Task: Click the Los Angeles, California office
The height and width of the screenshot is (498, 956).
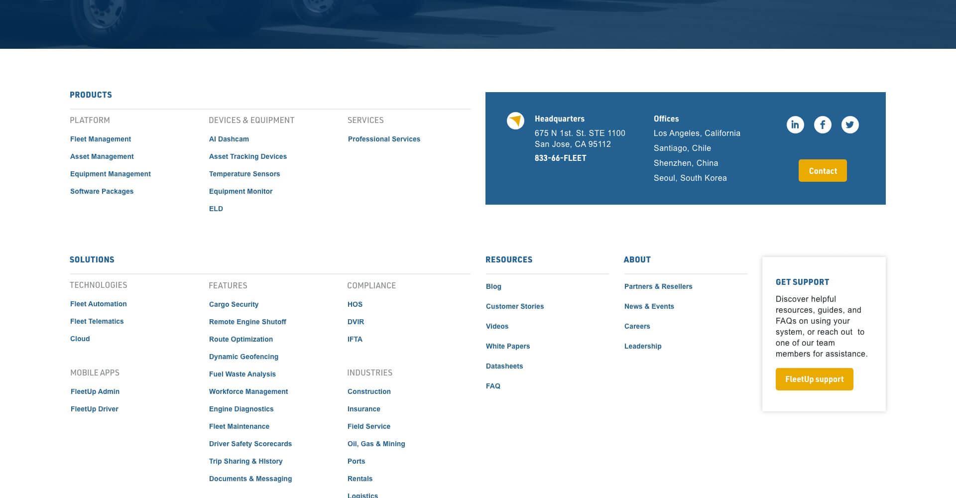Action: [x=697, y=133]
